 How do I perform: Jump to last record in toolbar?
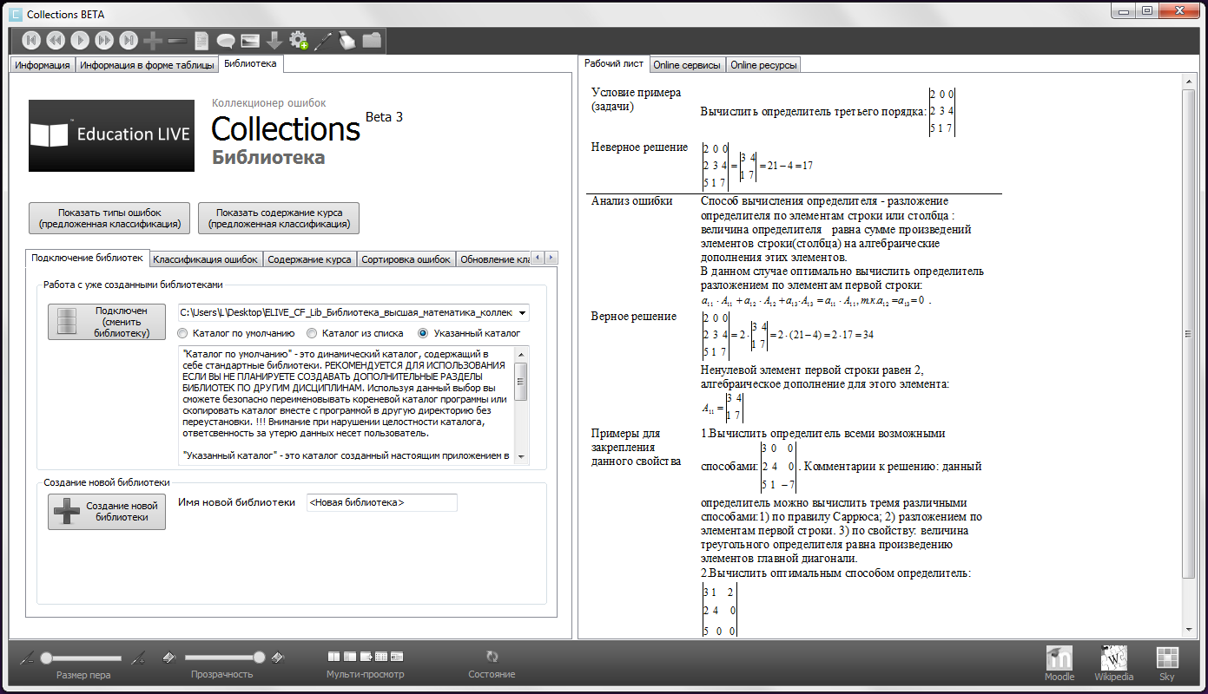tap(129, 40)
